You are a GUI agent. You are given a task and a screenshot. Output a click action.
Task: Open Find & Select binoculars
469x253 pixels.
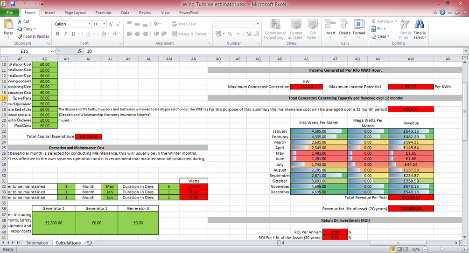[420, 29]
